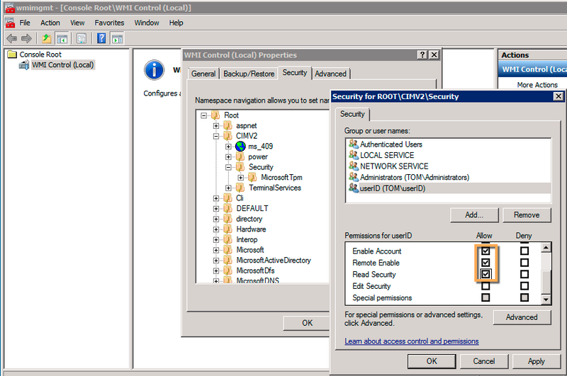Click the blue Help toolbar icon

click(101, 38)
